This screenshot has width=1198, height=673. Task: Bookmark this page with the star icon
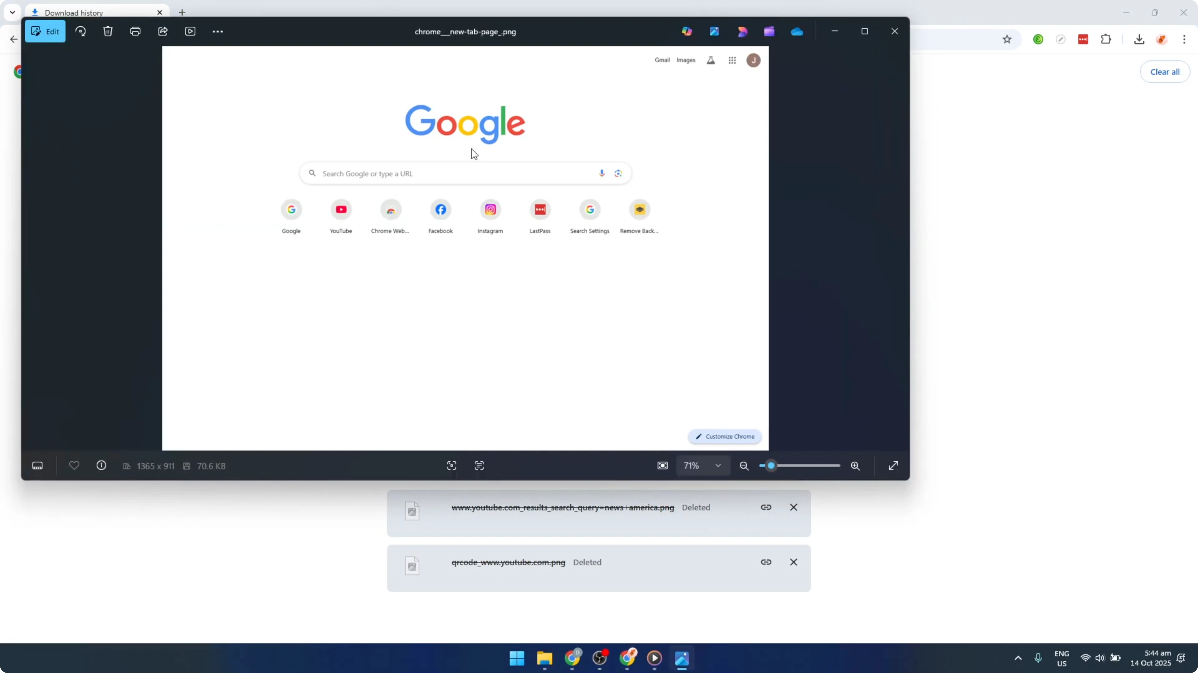(1007, 39)
